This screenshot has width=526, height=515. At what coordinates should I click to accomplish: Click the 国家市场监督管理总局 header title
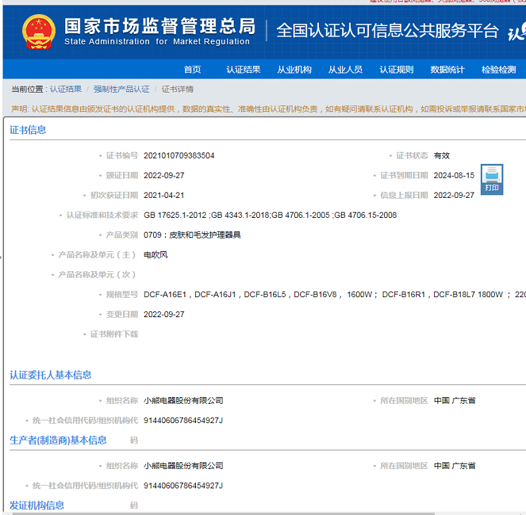(160, 26)
